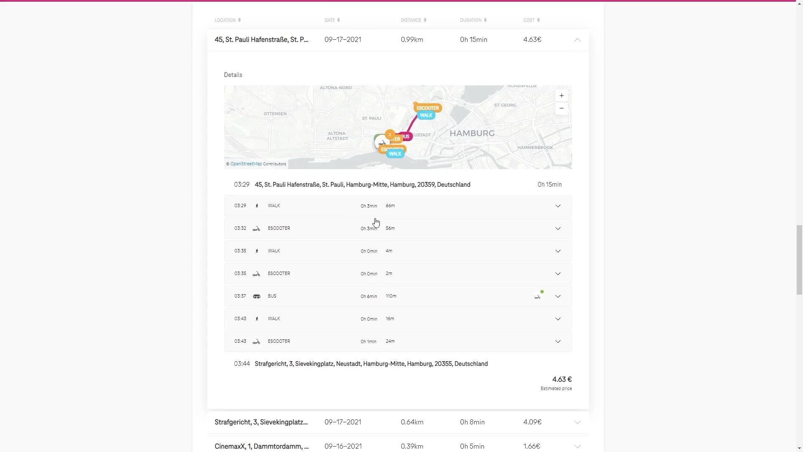The image size is (803, 452).
Task: Zoom out on the map
Action: 561,108
